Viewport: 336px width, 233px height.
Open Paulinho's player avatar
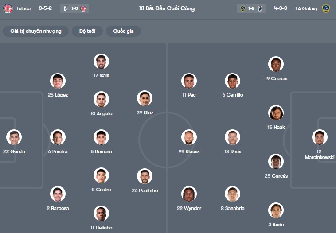(x=145, y=176)
